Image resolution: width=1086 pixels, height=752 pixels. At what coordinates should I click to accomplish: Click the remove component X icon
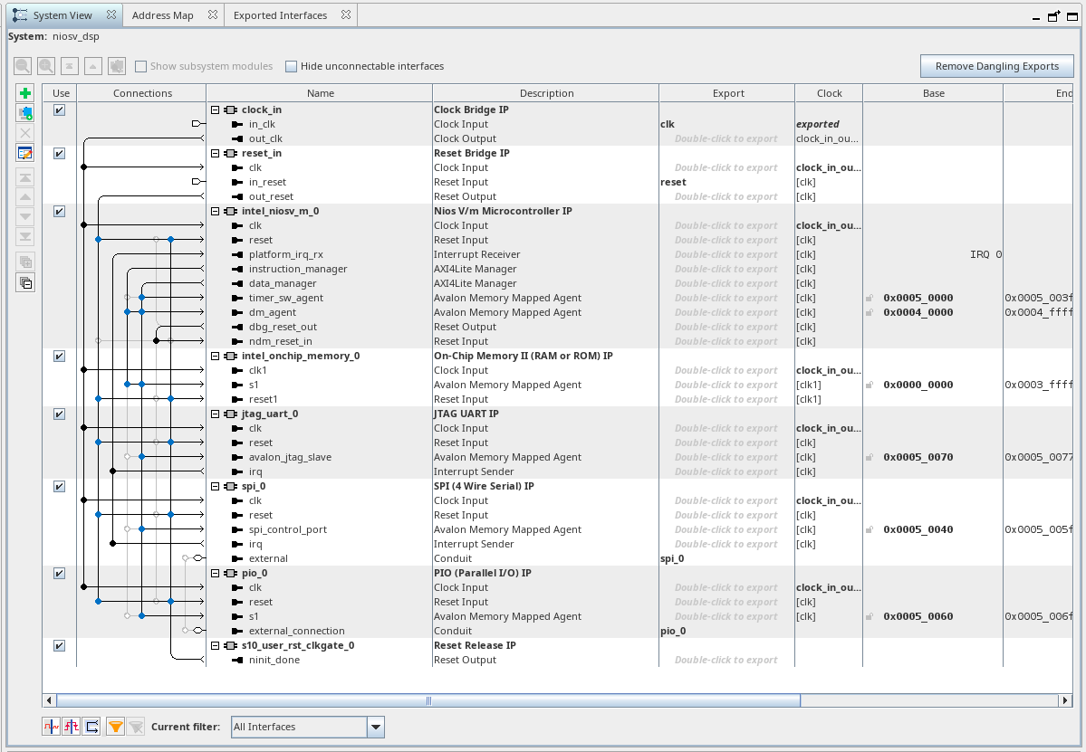25,133
